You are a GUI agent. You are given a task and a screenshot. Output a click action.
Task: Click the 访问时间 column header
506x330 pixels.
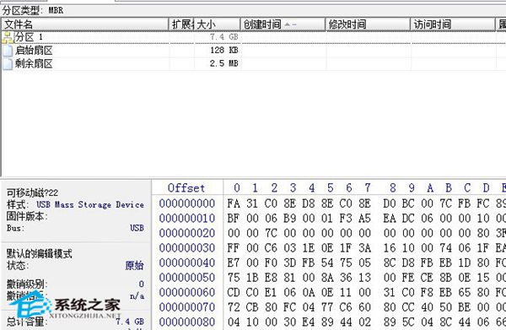click(x=453, y=24)
